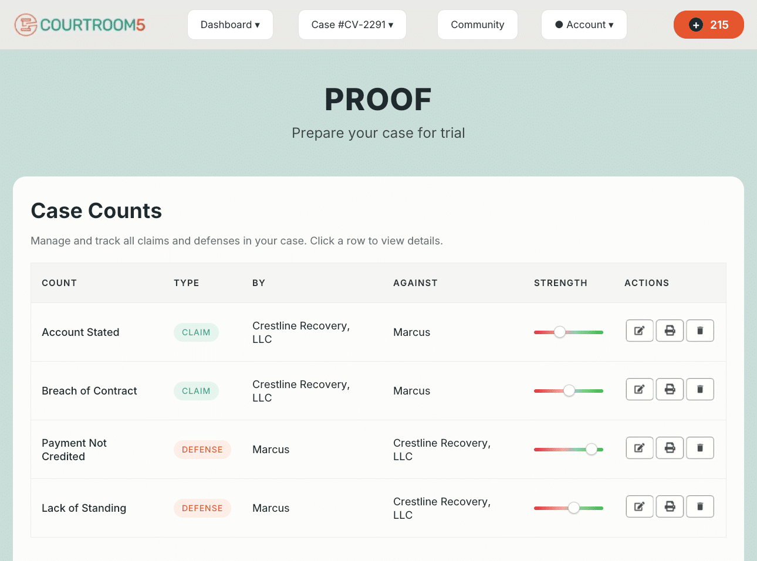
Task: Click the ACTIONS column header
Action: coord(647,283)
